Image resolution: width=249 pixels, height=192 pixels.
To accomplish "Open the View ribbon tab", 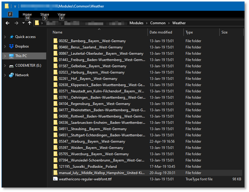I will (x=62, y=15).
